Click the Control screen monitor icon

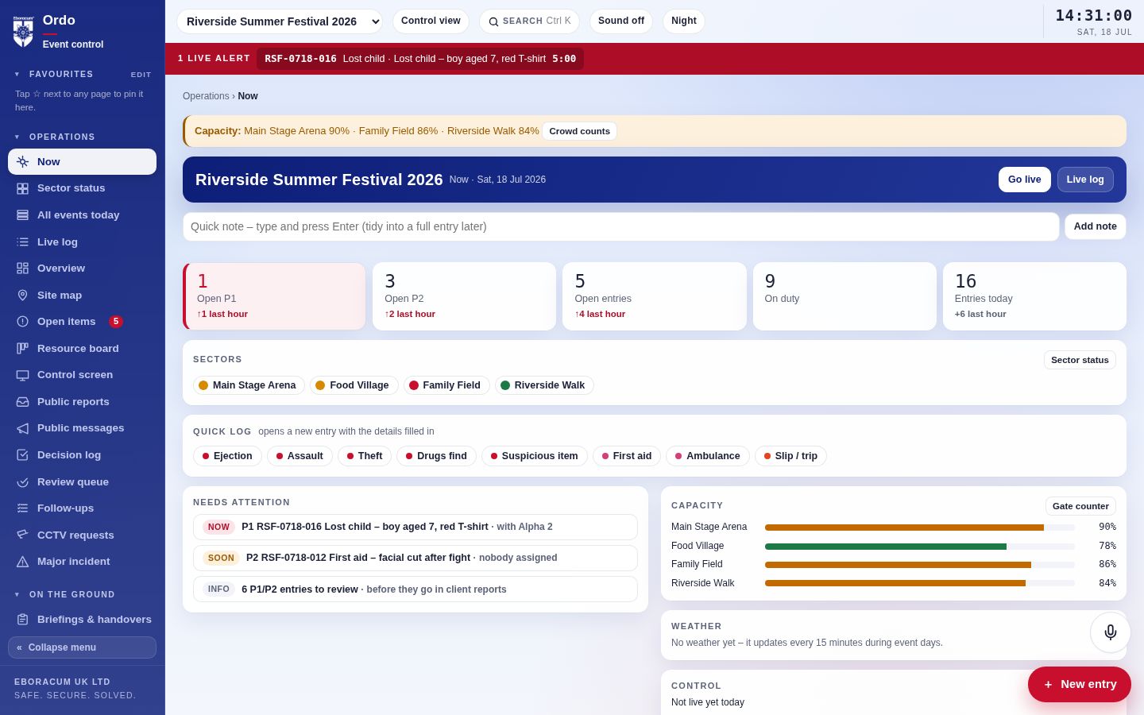[22, 375]
